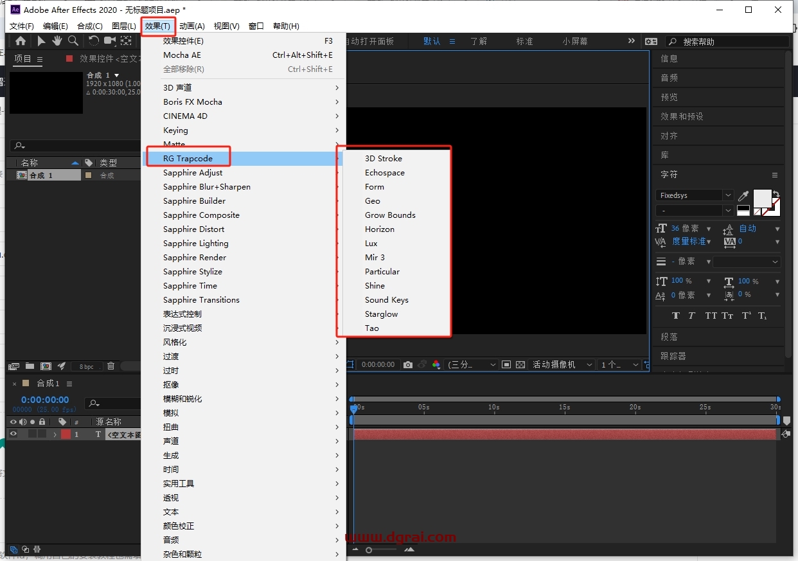Click the snapshot camera icon in viewer
Viewport: 798px width, 561px height.
[x=407, y=364]
